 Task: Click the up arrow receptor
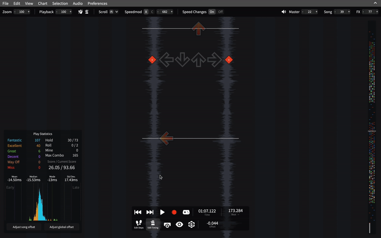pos(199,59)
